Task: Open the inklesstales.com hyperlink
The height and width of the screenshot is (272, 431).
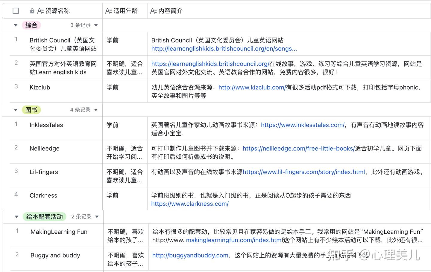Action: (303, 125)
